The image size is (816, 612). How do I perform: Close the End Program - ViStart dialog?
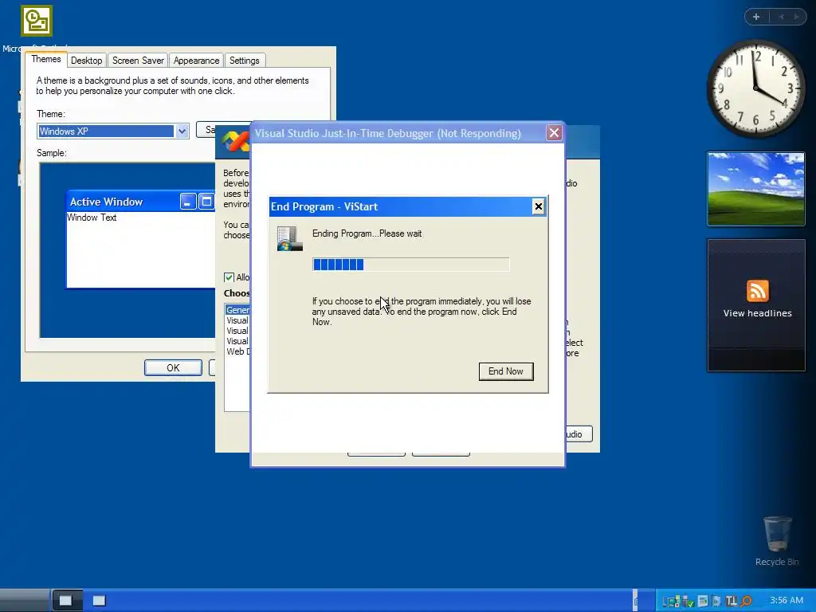(x=538, y=206)
